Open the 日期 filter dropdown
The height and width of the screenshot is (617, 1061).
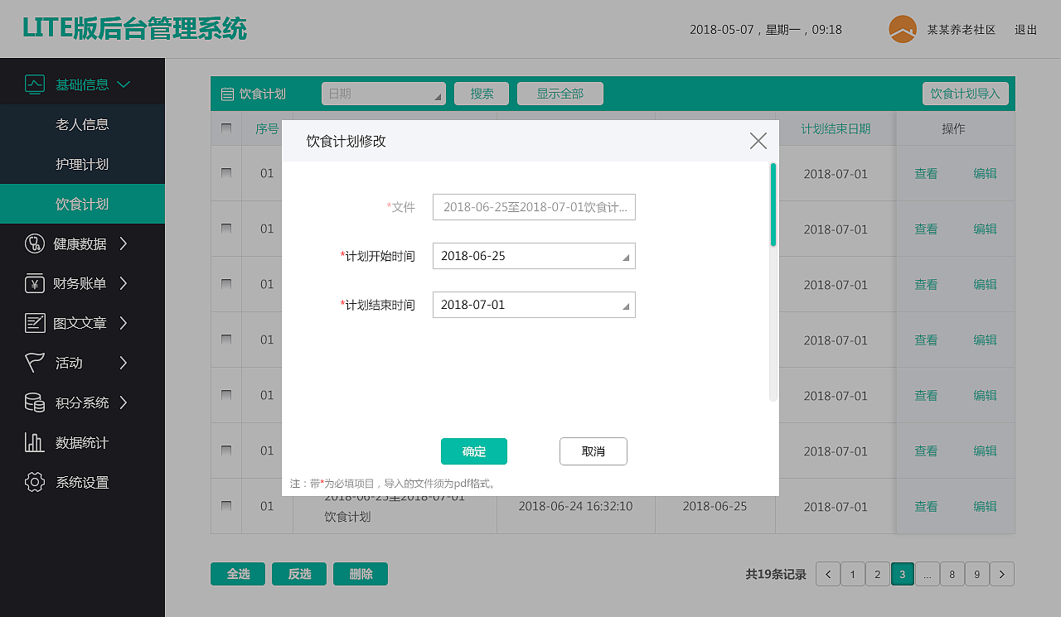(383, 94)
